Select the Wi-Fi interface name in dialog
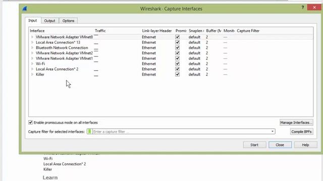Image resolution: width=323 pixels, height=181 pixels. [x=40, y=64]
